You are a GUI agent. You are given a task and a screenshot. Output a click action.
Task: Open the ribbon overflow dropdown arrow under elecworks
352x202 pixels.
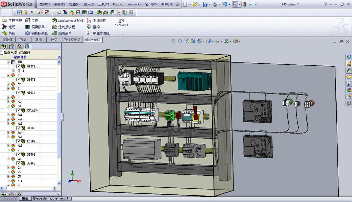pos(121,34)
